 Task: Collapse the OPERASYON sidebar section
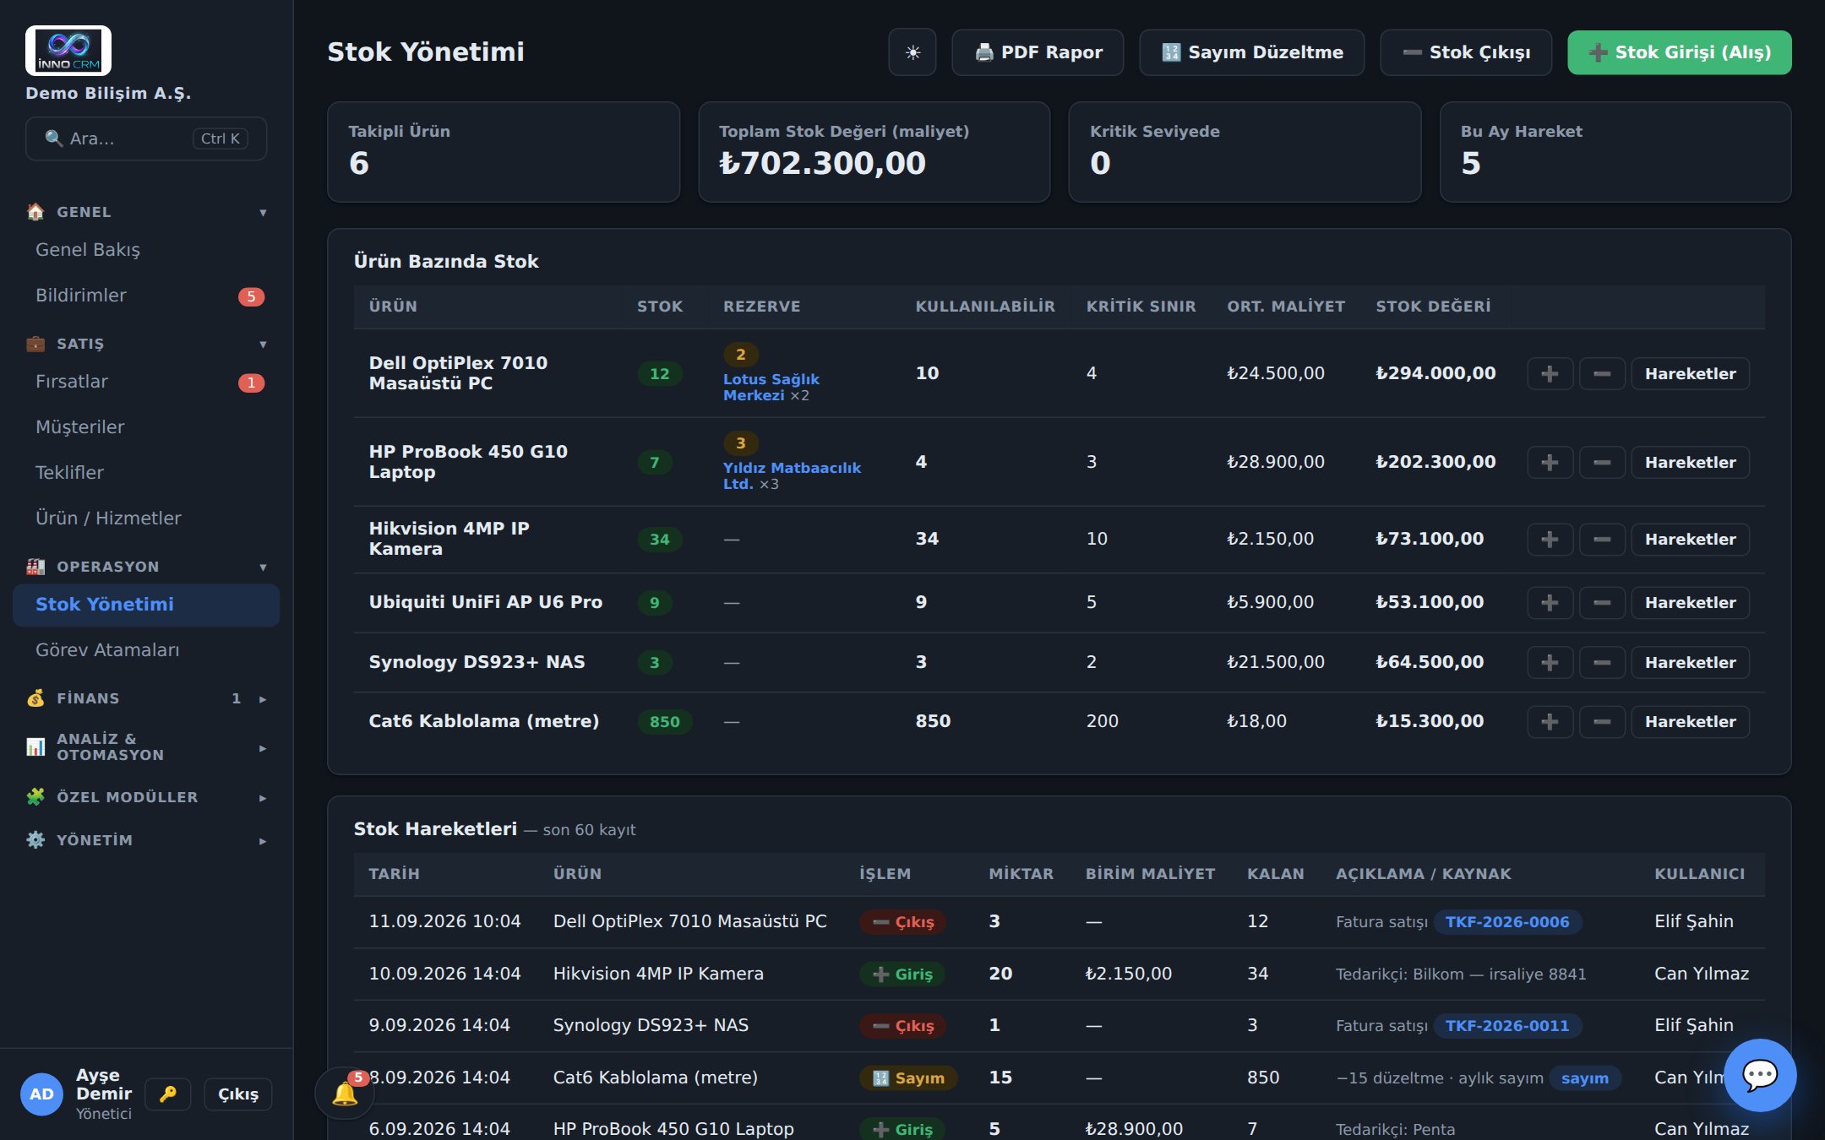click(x=146, y=567)
